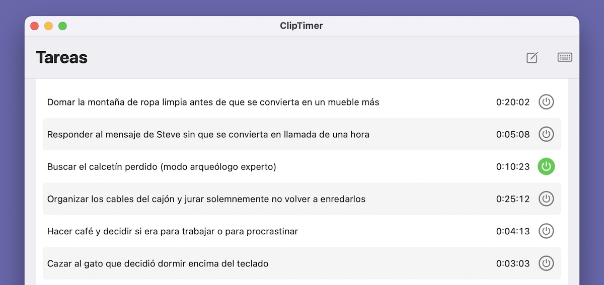Select task 'Hacer café y decidir'
The image size is (604, 285).
pos(302,231)
